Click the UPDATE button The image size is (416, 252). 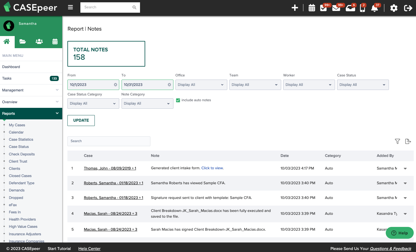(x=81, y=121)
